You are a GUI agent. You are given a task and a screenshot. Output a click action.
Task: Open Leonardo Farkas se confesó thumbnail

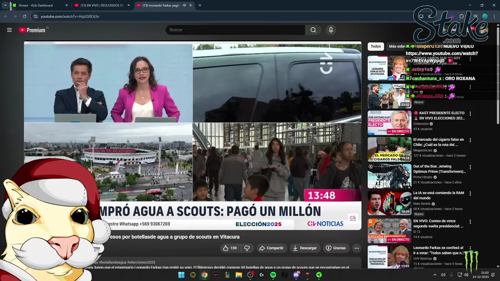pos(389,257)
